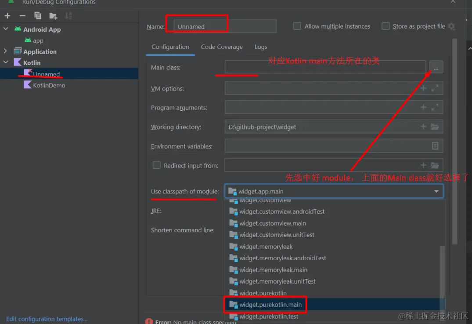The height and width of the screenshot is (324, 472).
Task: Enable Allow multiple instances
Action: (297, 26)
